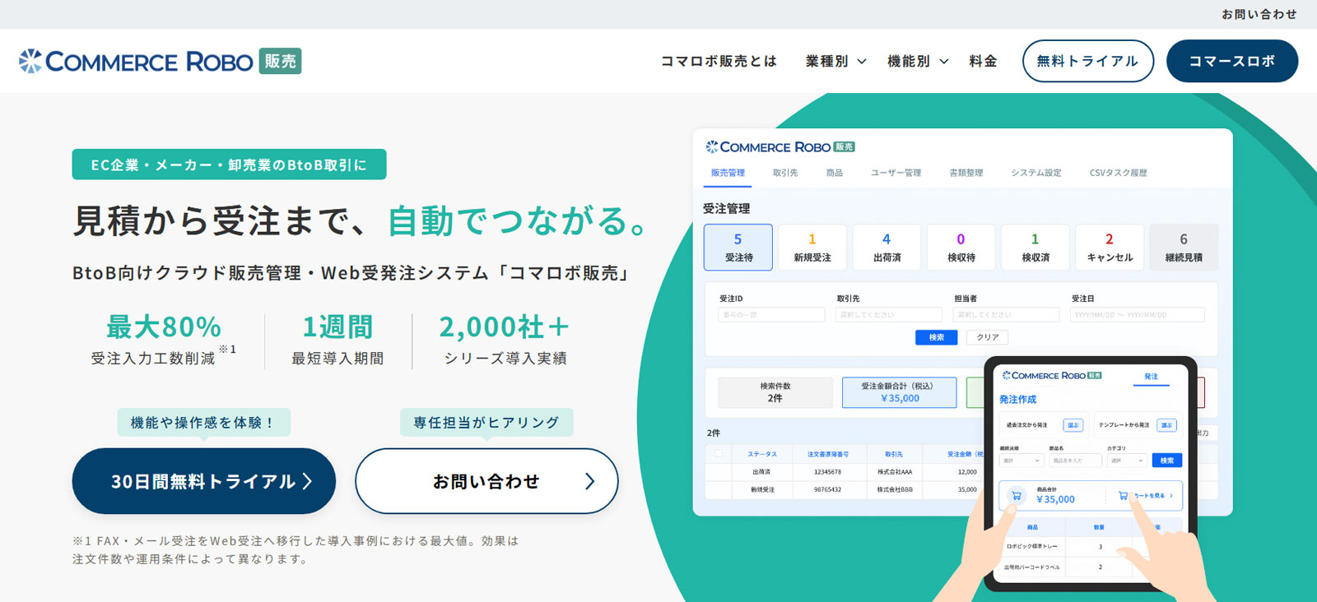Select the 検収待 status card showing 0
1317x602 pixels.
click(961, 247)
